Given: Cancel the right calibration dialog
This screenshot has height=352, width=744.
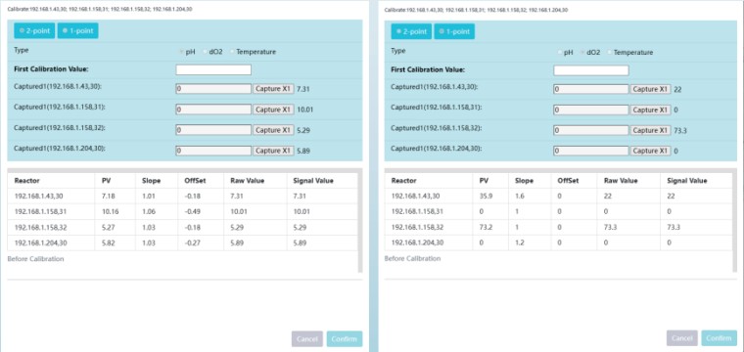Looking at the screenshot, I should coord(682,338).
